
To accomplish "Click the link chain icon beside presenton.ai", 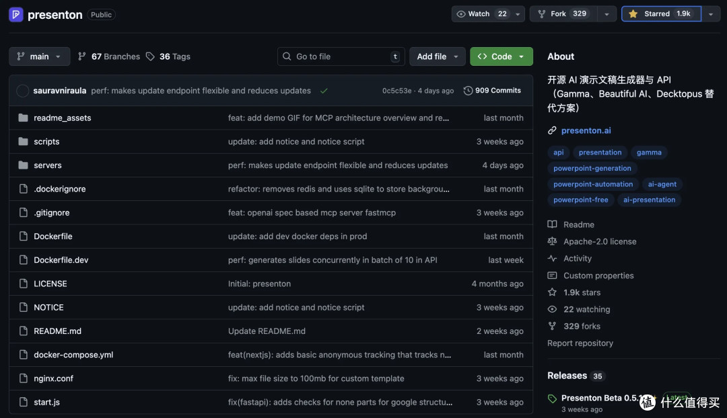I will click(552, 130).
